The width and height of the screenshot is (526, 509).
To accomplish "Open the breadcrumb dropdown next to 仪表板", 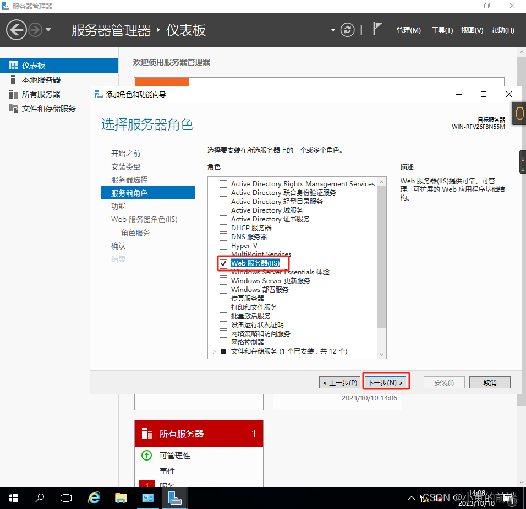I will point(332,30).
